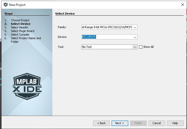Click the MPLAB X icon in title bar
187x129 pixels.
5,5
